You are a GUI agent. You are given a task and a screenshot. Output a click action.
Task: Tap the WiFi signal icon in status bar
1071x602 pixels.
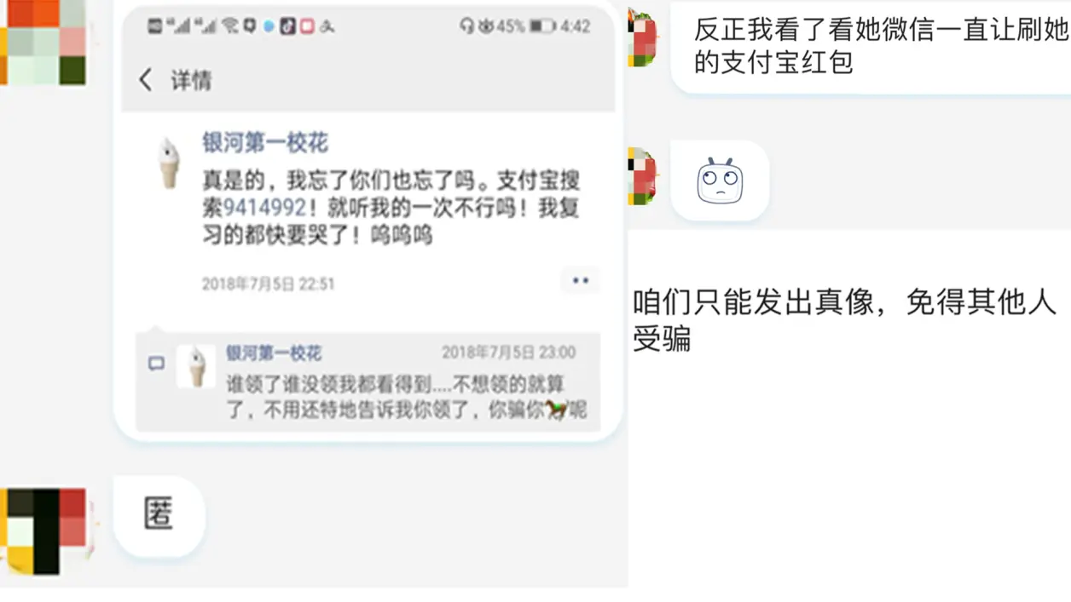(230, 26)
